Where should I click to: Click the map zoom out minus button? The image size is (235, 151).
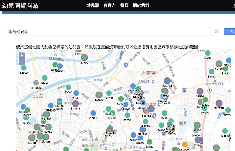tap(22, 62)
